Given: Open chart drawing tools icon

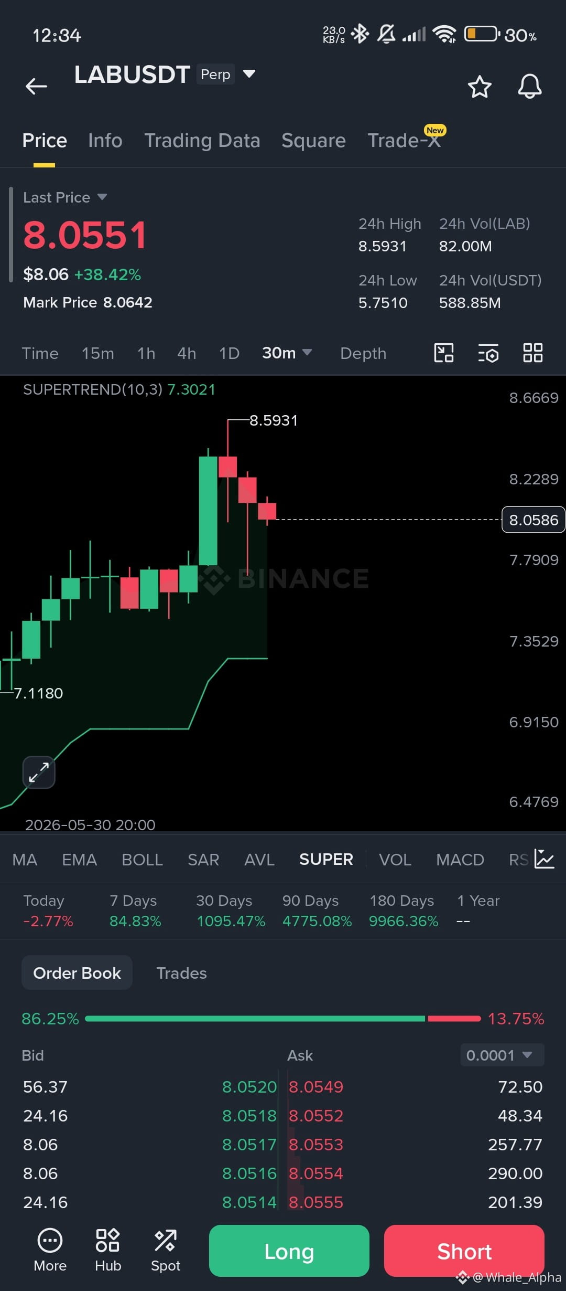Looking at the screenshot, I should (444, 353).
